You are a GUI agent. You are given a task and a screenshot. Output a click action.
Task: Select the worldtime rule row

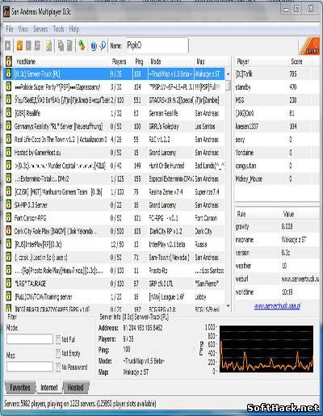277,292
